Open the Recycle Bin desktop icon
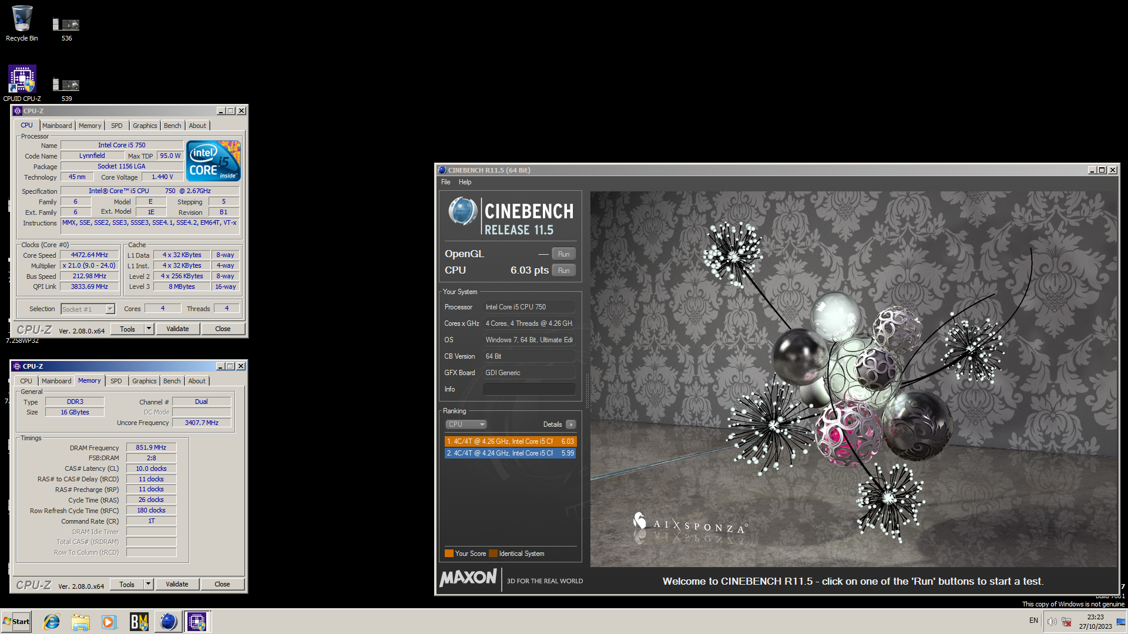Image resolution: width=1128 pixels, height=634 pixels. (x=22, y=23)
